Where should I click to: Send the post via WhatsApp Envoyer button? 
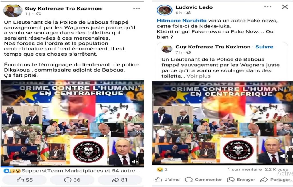click(x=241, y=180)
